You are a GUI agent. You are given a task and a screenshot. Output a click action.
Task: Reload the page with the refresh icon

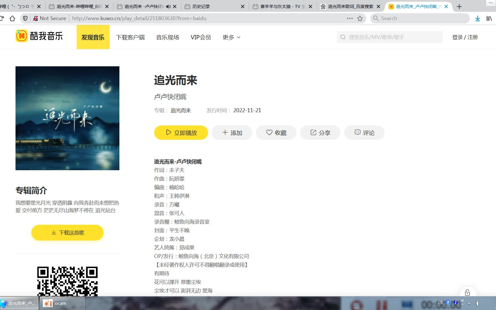[x=2, y=18]
